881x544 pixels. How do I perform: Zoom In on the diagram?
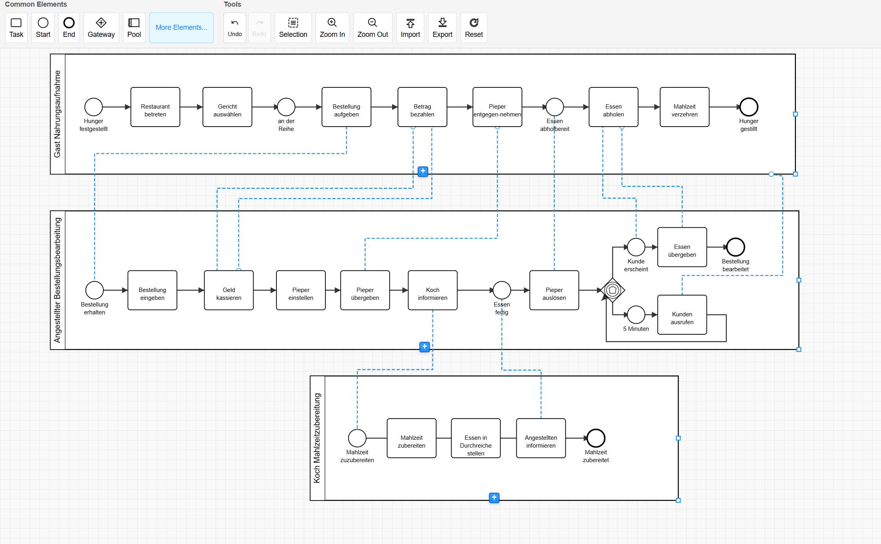point(332,28)
